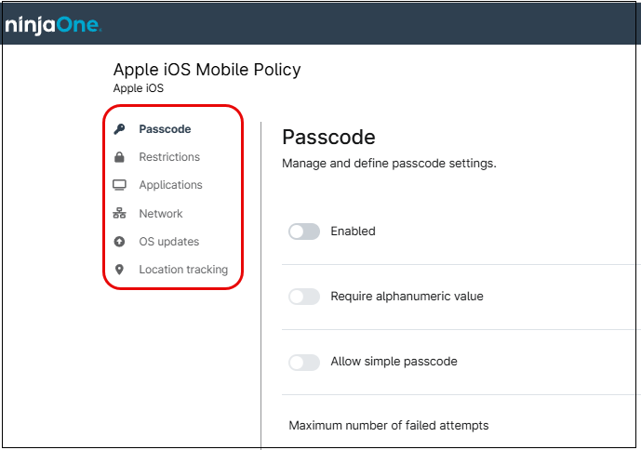
Task: Click the monitor icon beside Applications
Action: click(x=119, y=185)
